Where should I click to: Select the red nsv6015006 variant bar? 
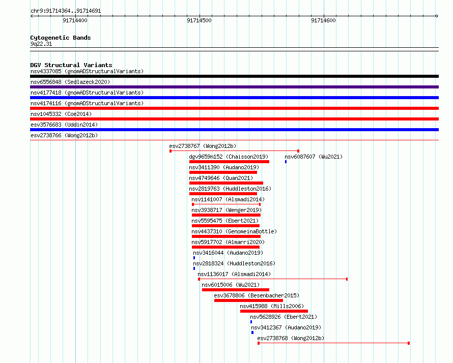(236, 290)
